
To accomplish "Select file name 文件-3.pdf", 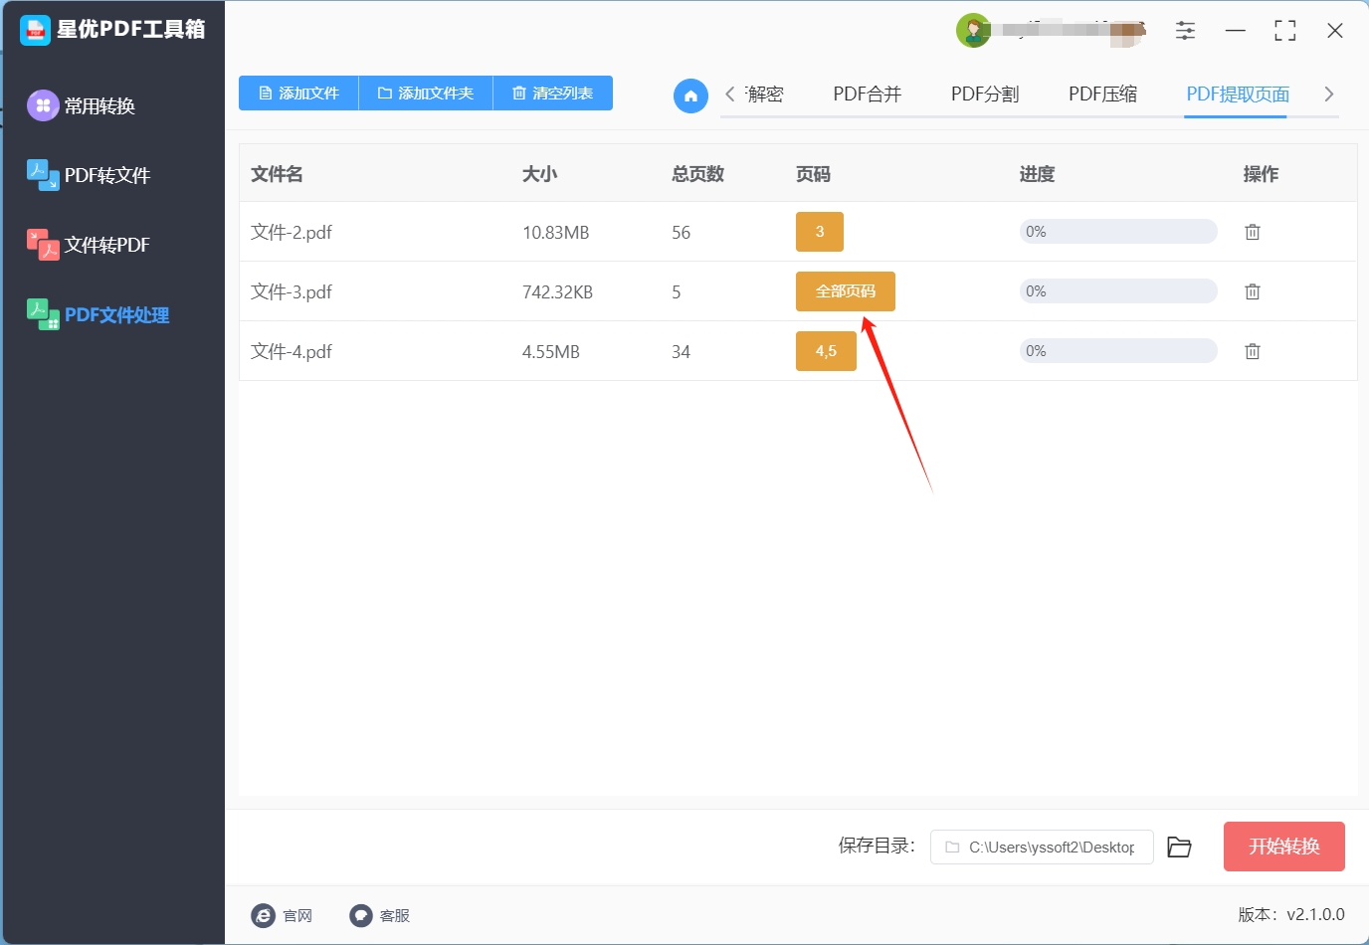I will (292, 291).
